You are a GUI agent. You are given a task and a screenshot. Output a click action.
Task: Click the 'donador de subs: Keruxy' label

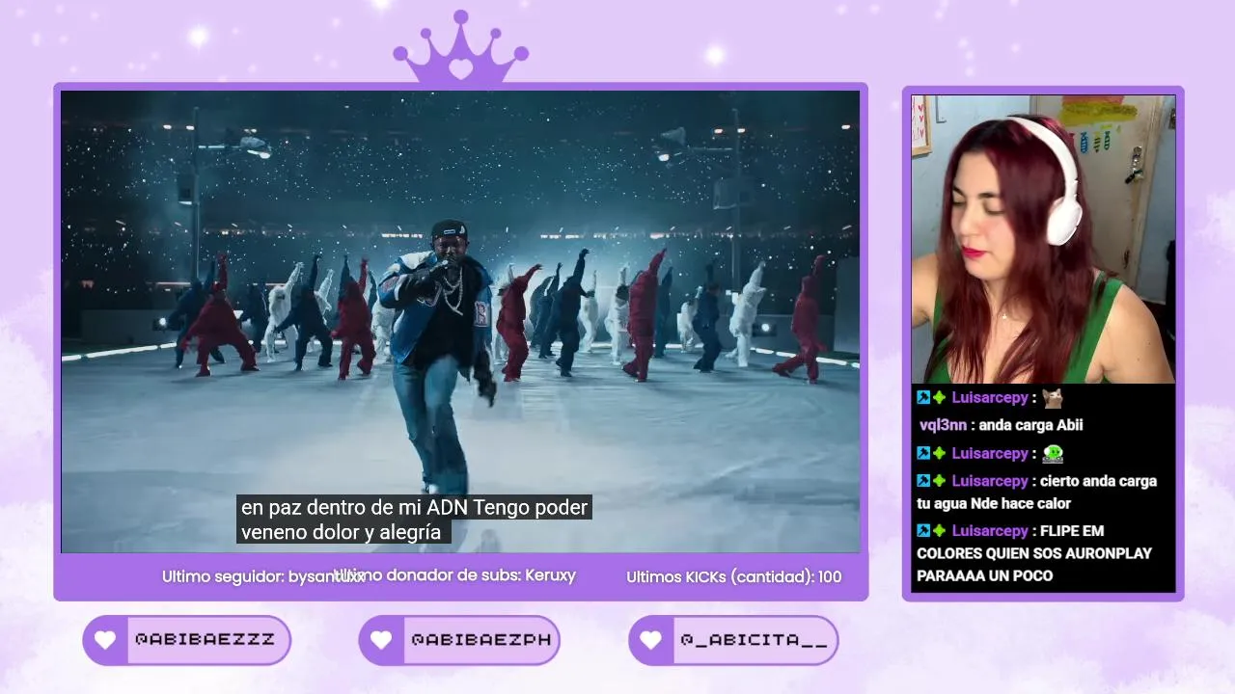(482, 575)
